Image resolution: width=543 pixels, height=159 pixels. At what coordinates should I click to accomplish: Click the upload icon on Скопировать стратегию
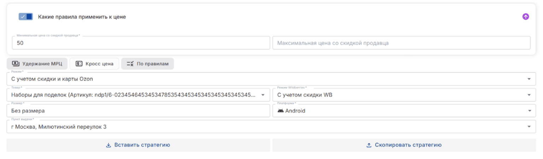369,145
